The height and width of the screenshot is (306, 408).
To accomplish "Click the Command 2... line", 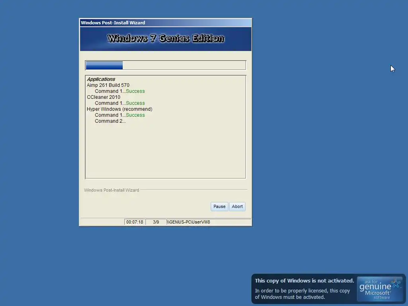I will (110, 121).
